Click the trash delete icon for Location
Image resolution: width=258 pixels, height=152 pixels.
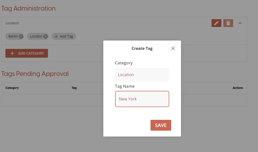[x=228, y=23]
